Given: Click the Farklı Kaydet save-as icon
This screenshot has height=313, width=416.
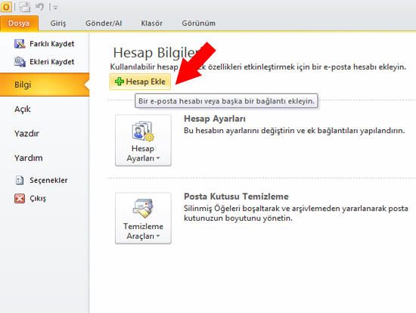Looking at the screenshot, I should pos(20,44).
